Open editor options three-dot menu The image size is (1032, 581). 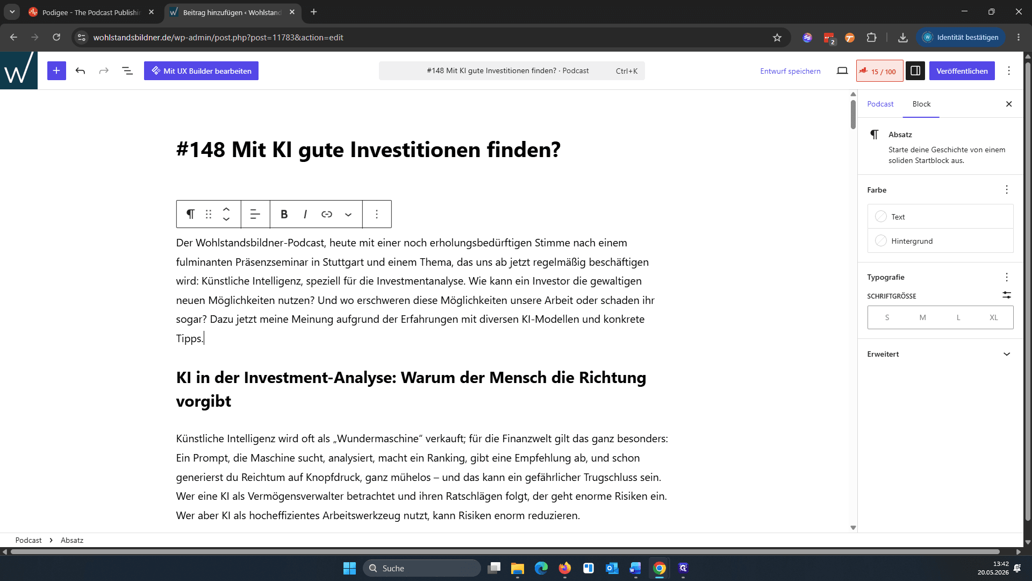(x=1009, y=70)
